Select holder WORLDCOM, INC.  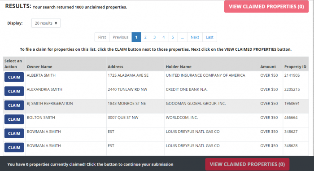coord(182,118)
